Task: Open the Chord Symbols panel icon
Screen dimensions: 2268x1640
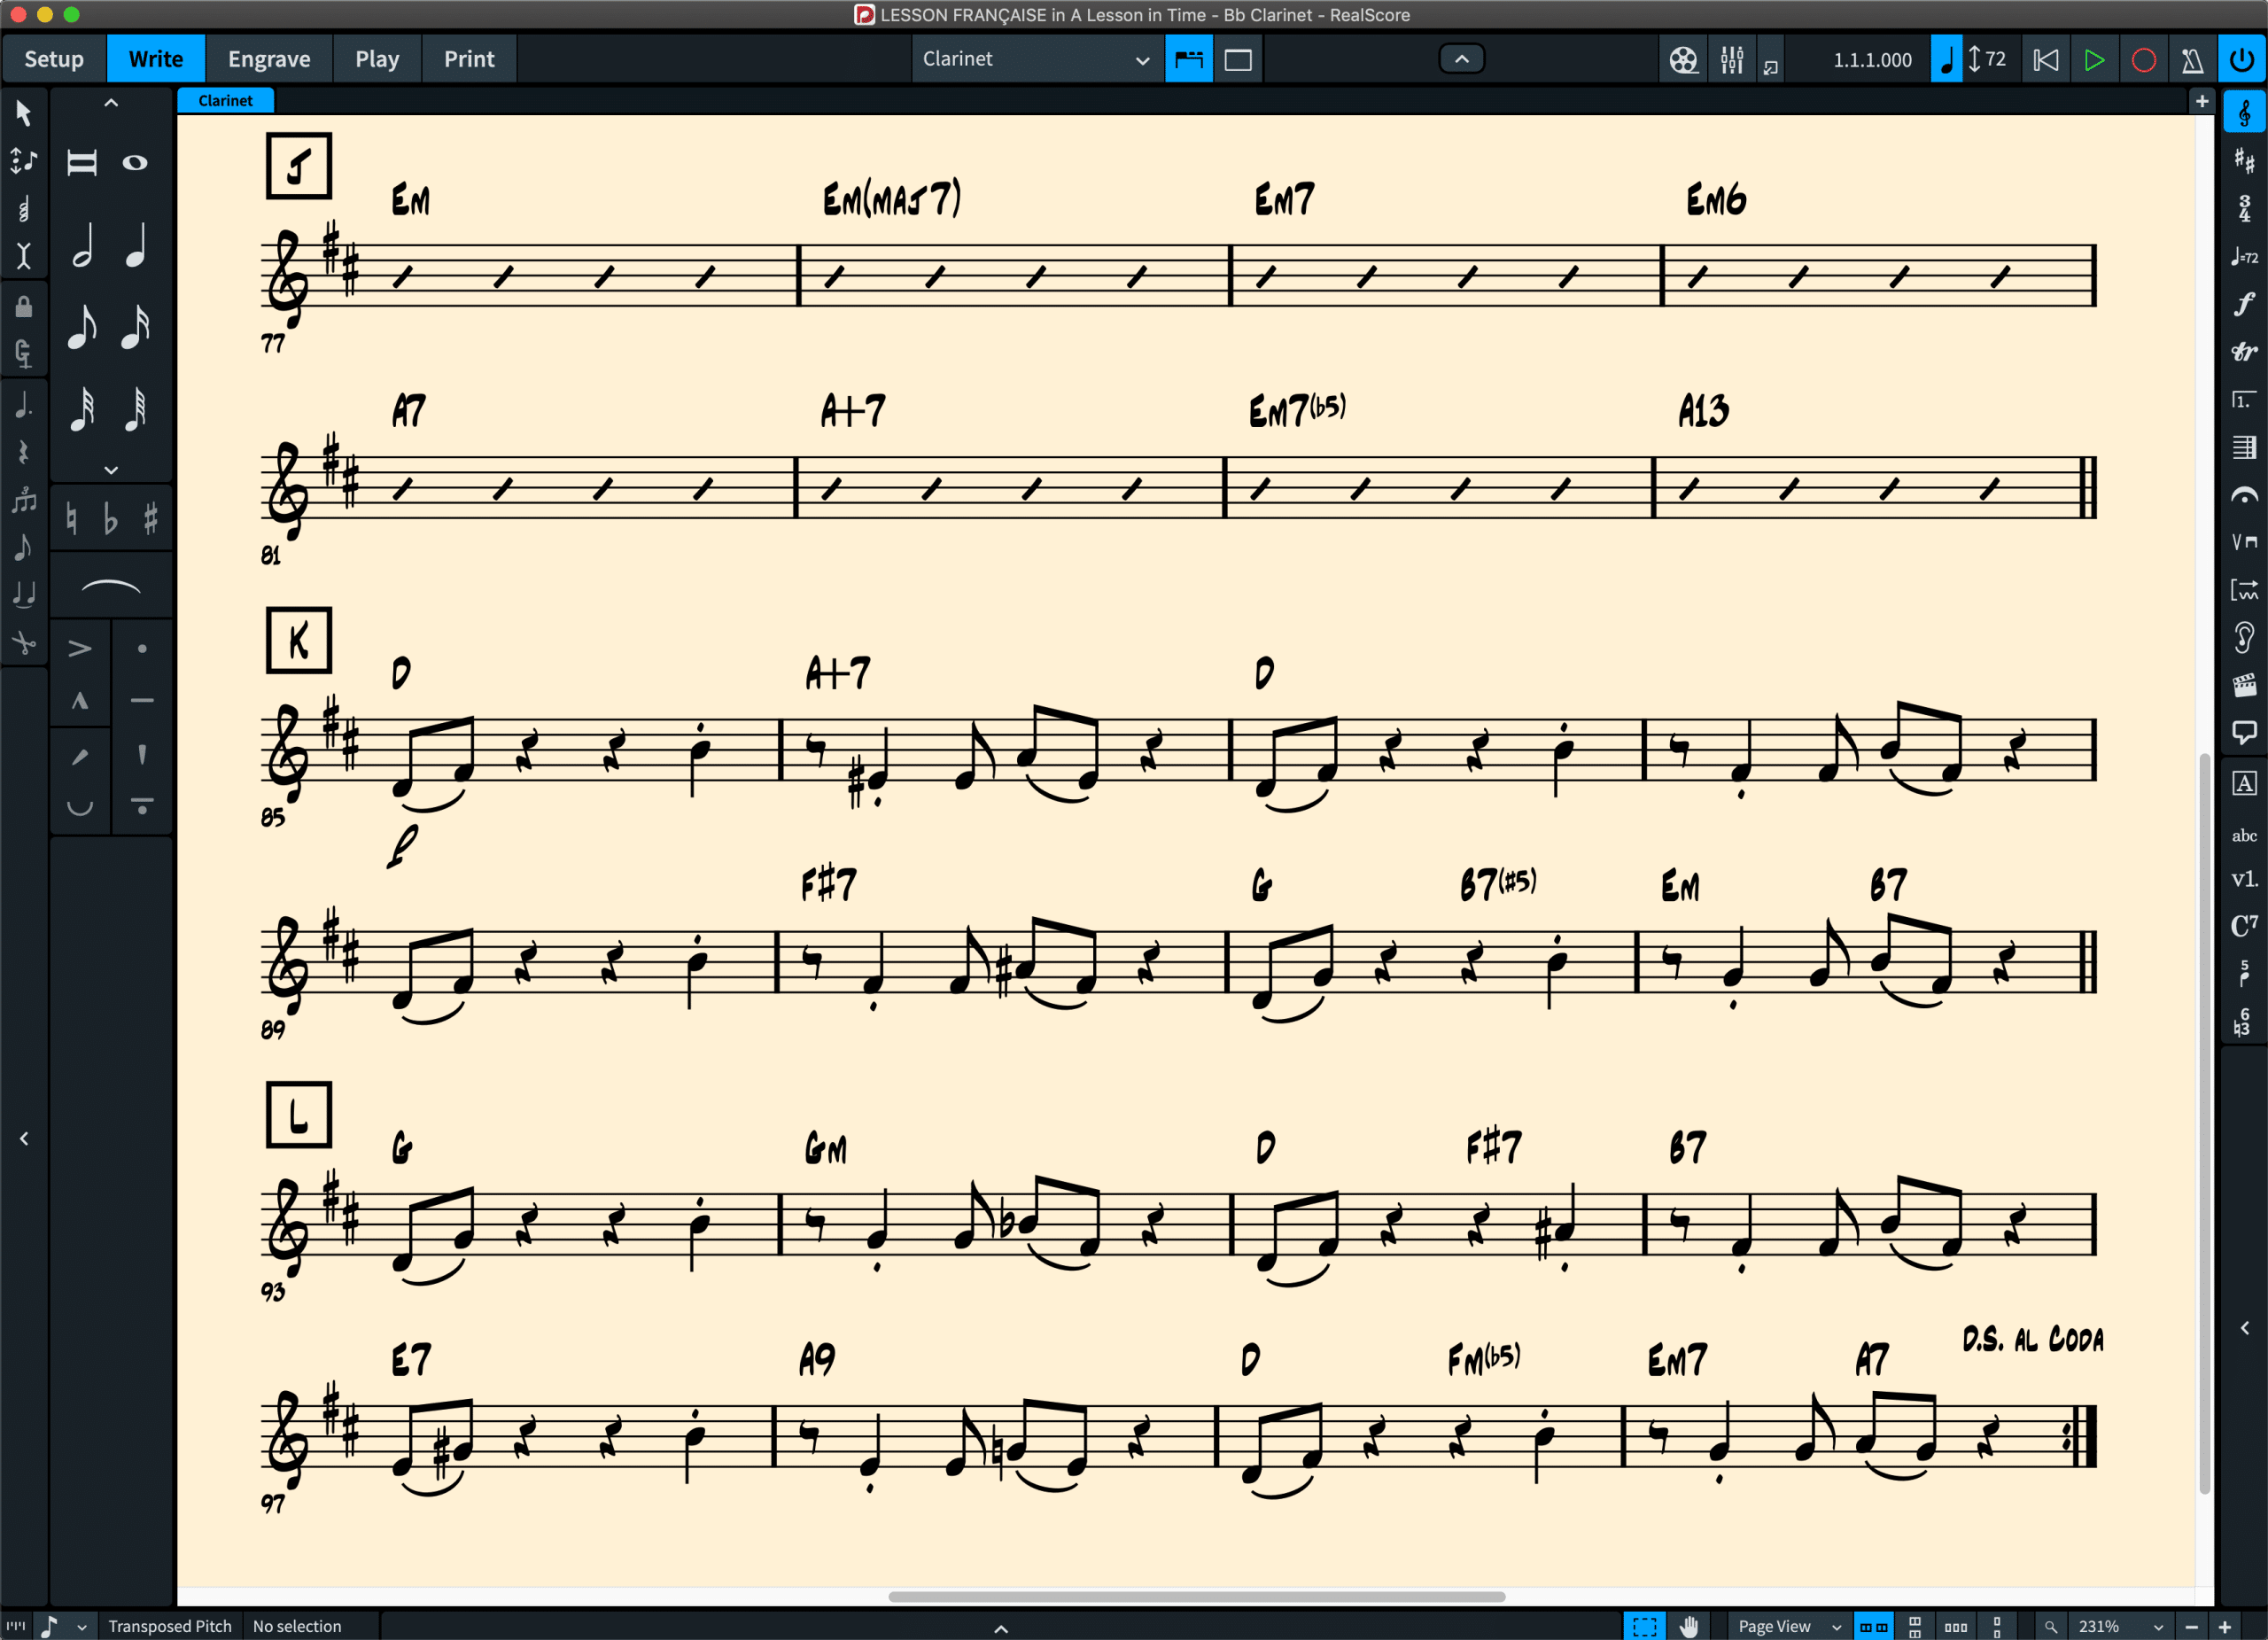Action: coord(2244,926)
